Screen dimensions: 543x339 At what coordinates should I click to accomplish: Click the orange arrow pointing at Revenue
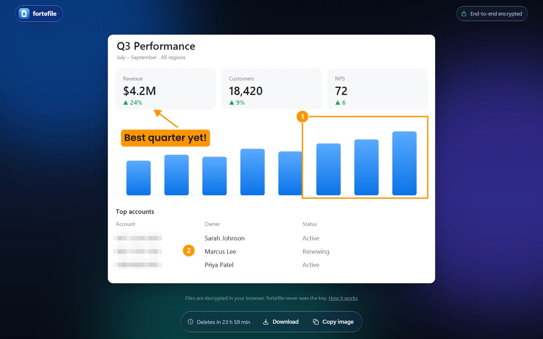click(x=166, y=118)
